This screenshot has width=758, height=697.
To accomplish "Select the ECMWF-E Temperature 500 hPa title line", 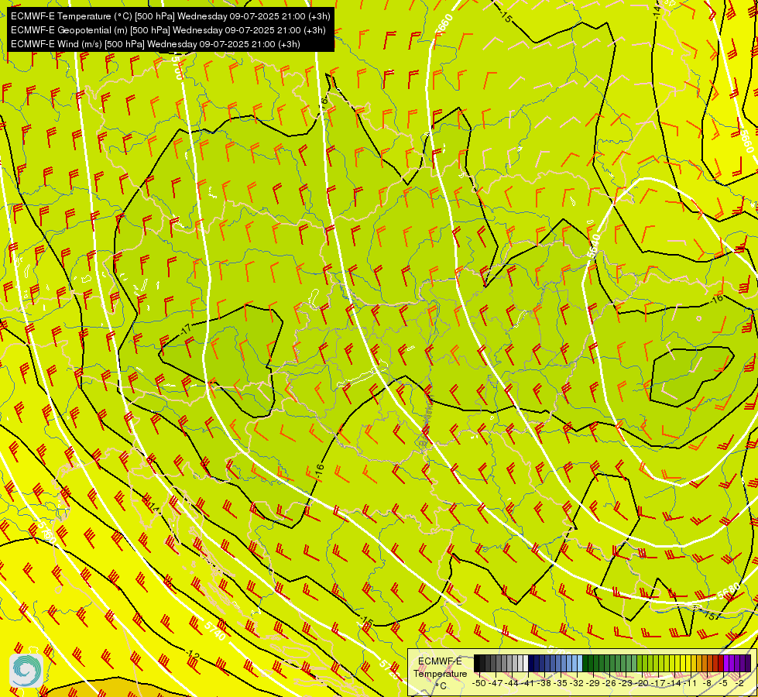I will point(170,16).
